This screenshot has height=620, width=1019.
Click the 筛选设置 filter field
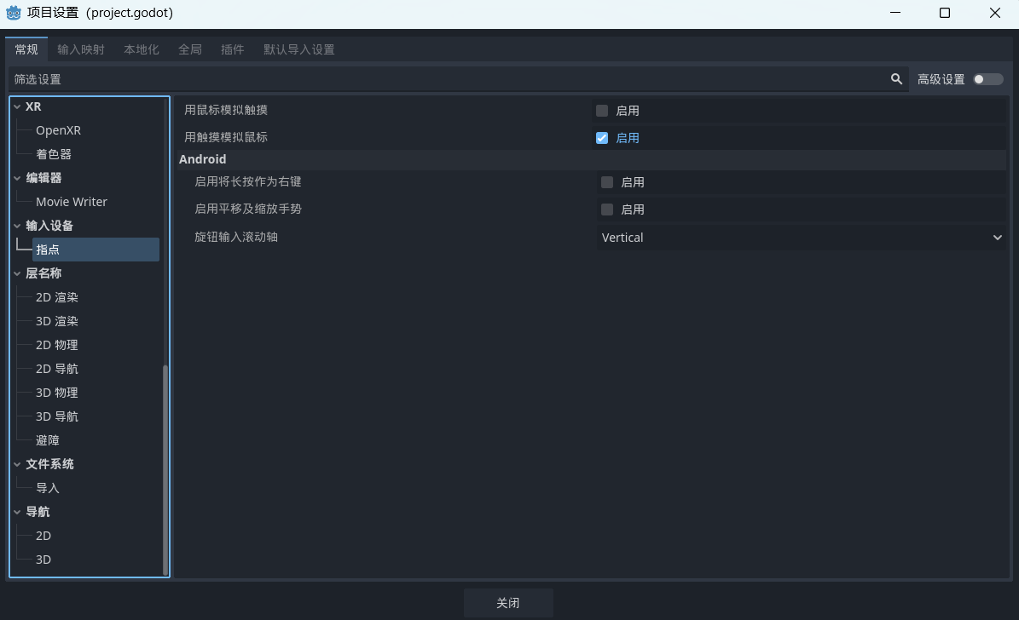coord(443,79)
